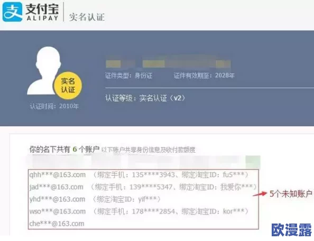Select account che***@163.com
314x241 pixels.
pos(57,224)
